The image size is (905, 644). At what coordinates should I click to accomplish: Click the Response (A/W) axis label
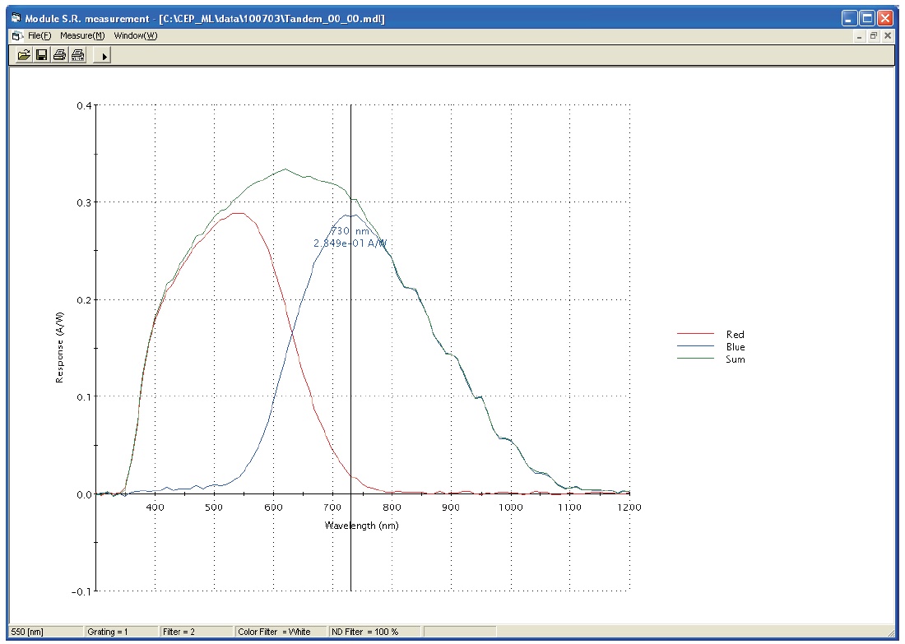point(59,347)
